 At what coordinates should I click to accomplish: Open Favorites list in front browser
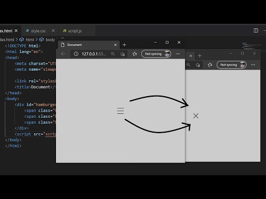tap(135, 54)
